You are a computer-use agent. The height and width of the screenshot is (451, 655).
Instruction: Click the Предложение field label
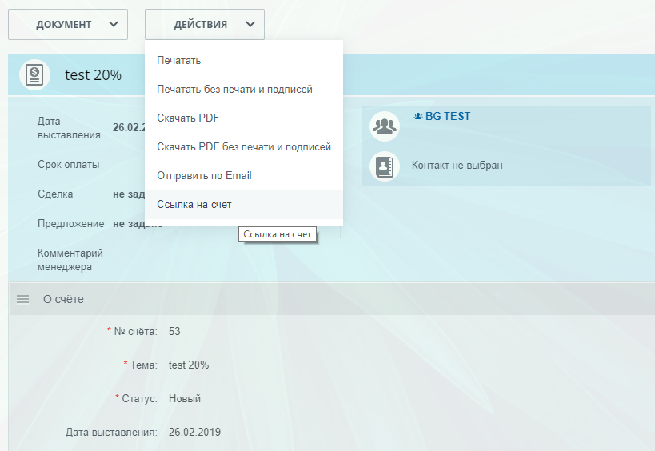click(71, 224)
